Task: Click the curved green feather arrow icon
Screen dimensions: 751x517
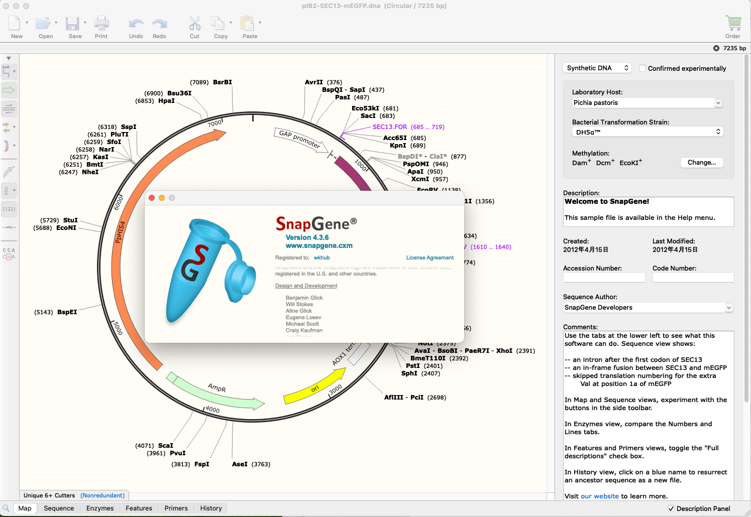Action: point(9,172)
